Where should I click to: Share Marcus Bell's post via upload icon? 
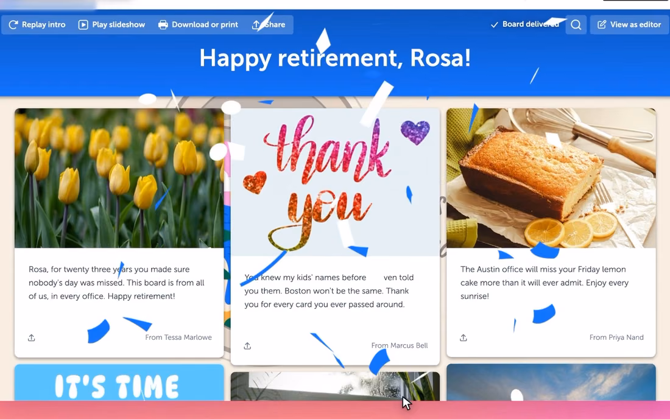pos(247,346)
